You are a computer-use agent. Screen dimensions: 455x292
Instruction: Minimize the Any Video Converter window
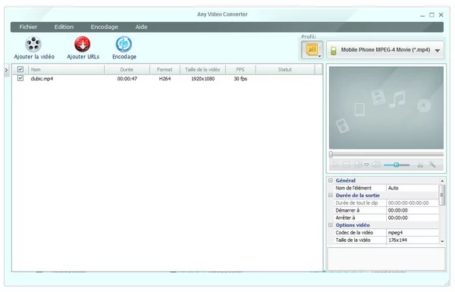coord(422,15)
